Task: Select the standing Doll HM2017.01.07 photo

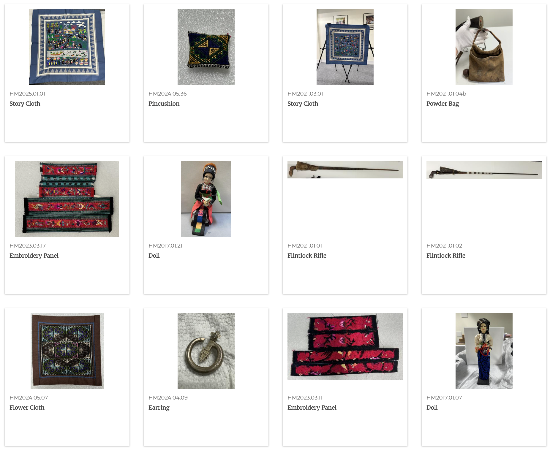Action: click(484, 351)
